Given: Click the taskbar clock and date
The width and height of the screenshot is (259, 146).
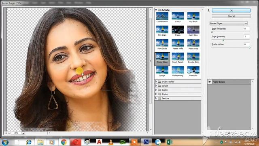Looking at the screenshot, I should [250, 142].
